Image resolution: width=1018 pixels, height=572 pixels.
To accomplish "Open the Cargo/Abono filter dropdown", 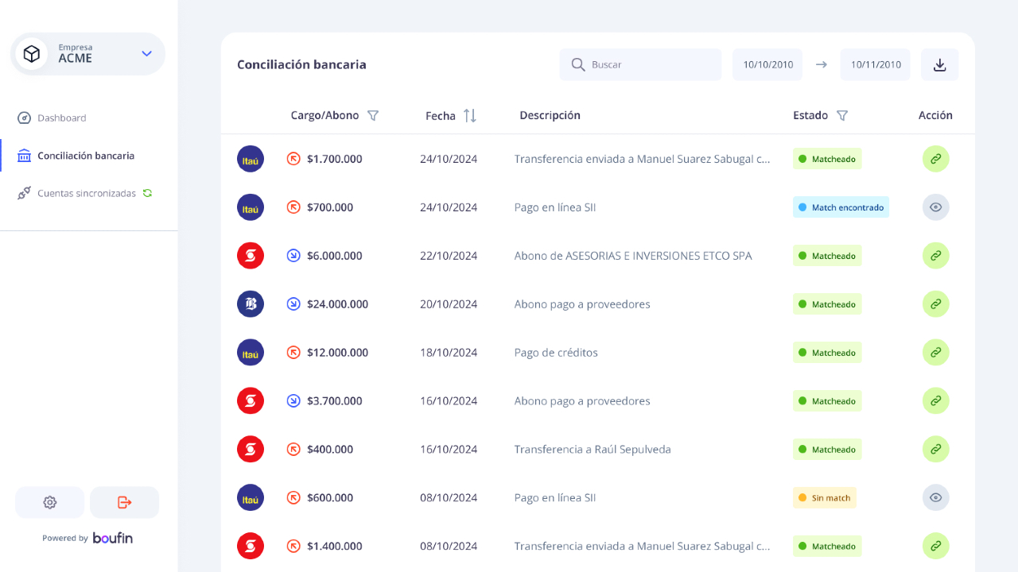I will click(x=373, y=115).
